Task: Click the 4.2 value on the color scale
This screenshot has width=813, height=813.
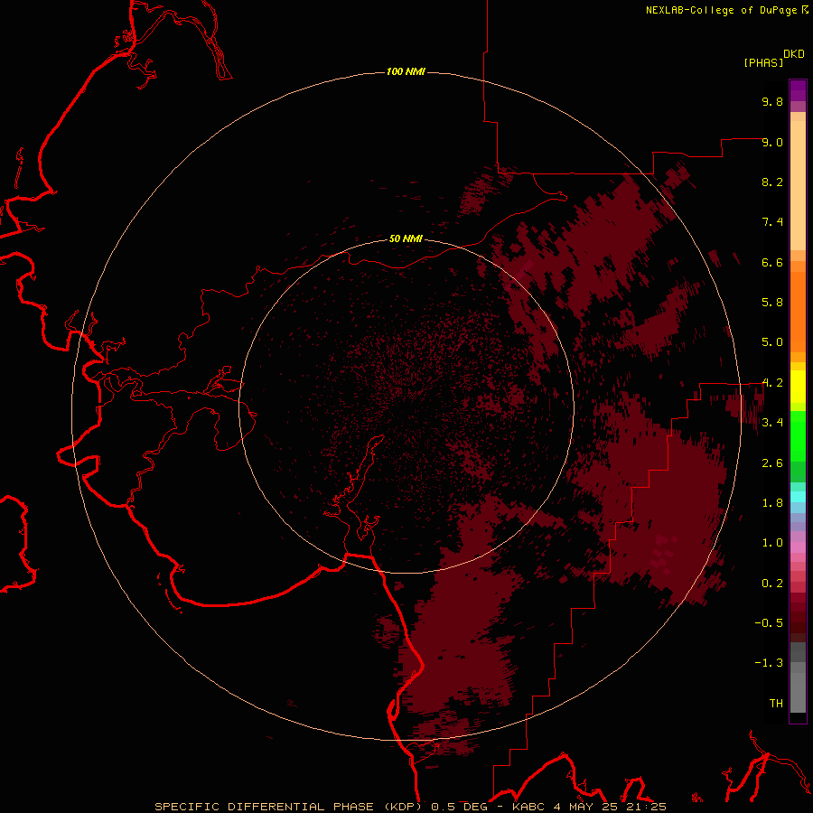Action: 772,383
